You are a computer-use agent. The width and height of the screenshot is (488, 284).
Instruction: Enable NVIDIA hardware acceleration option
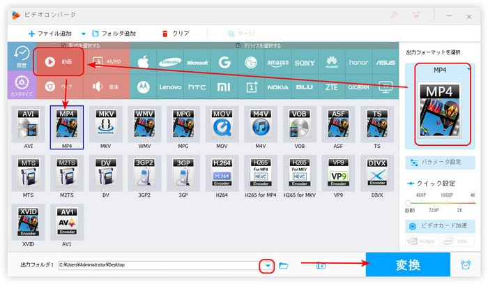(x=422, y=243)
